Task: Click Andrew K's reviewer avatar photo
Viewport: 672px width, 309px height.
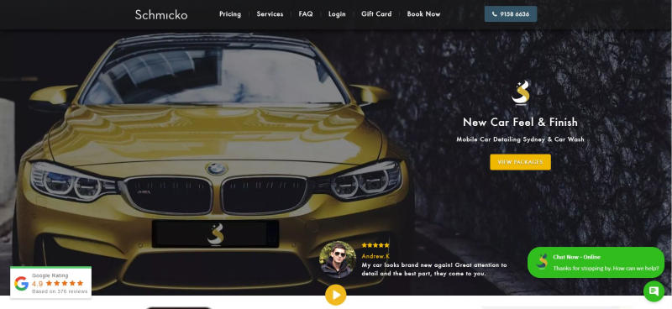Action: pos(338,259)
